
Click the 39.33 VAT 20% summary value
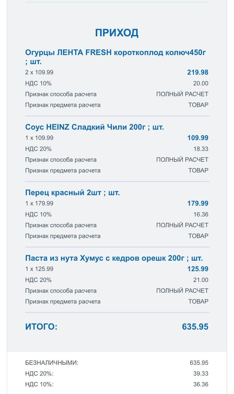tap(201, 374)
